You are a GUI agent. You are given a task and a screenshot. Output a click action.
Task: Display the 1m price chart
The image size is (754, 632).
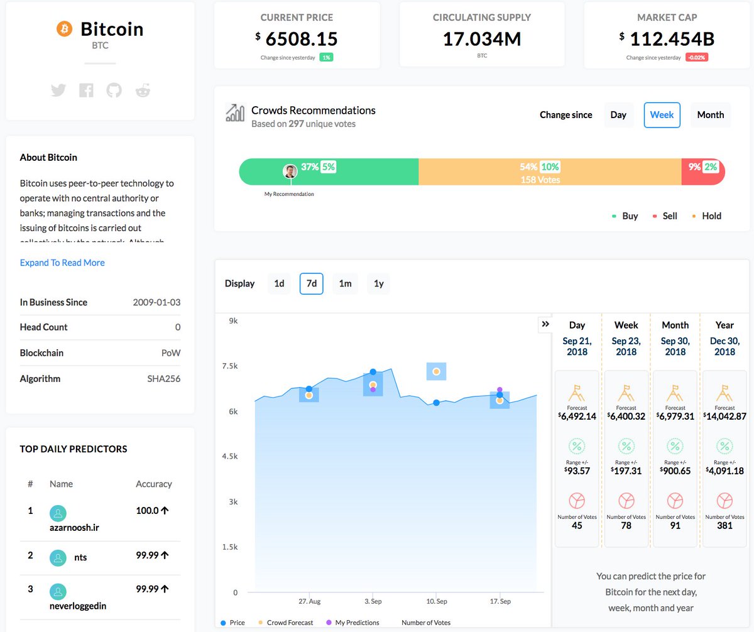click(345, 283)
